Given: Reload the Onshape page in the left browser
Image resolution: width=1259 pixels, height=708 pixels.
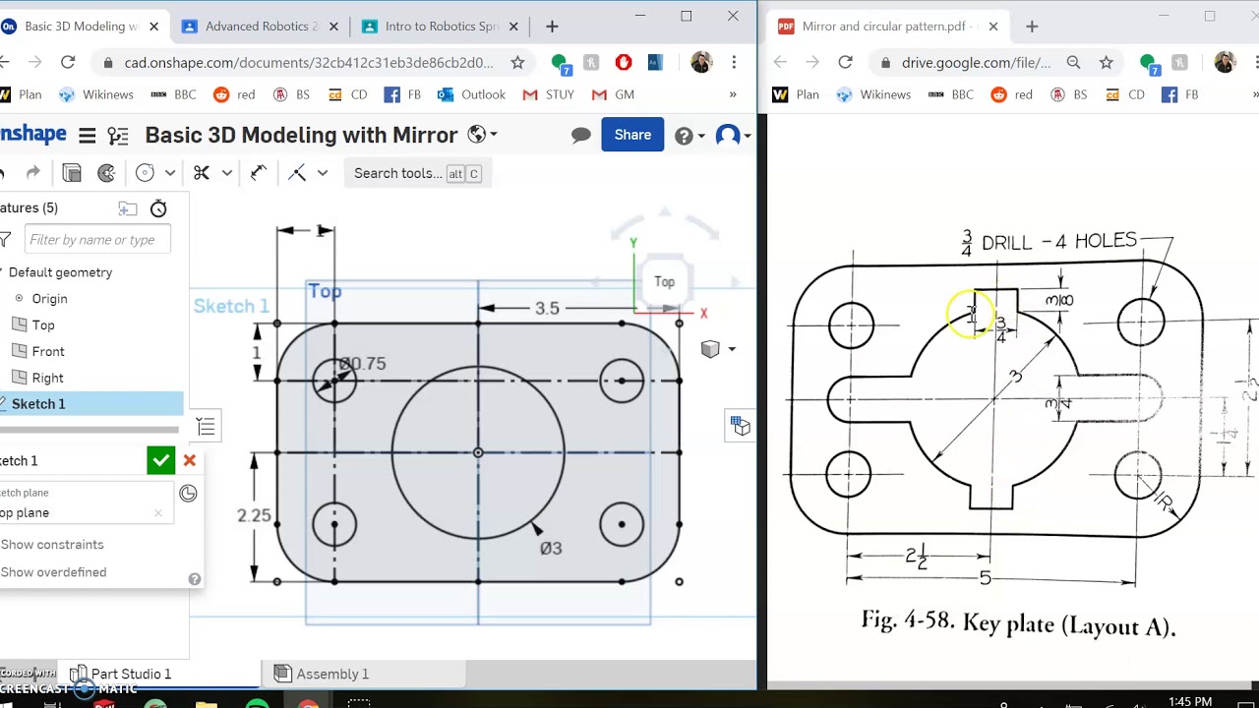Looking at the screenshot, I should point(68,62).
